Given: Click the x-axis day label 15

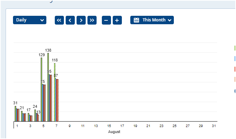Looking at the screenshot, I should (109, 126).
